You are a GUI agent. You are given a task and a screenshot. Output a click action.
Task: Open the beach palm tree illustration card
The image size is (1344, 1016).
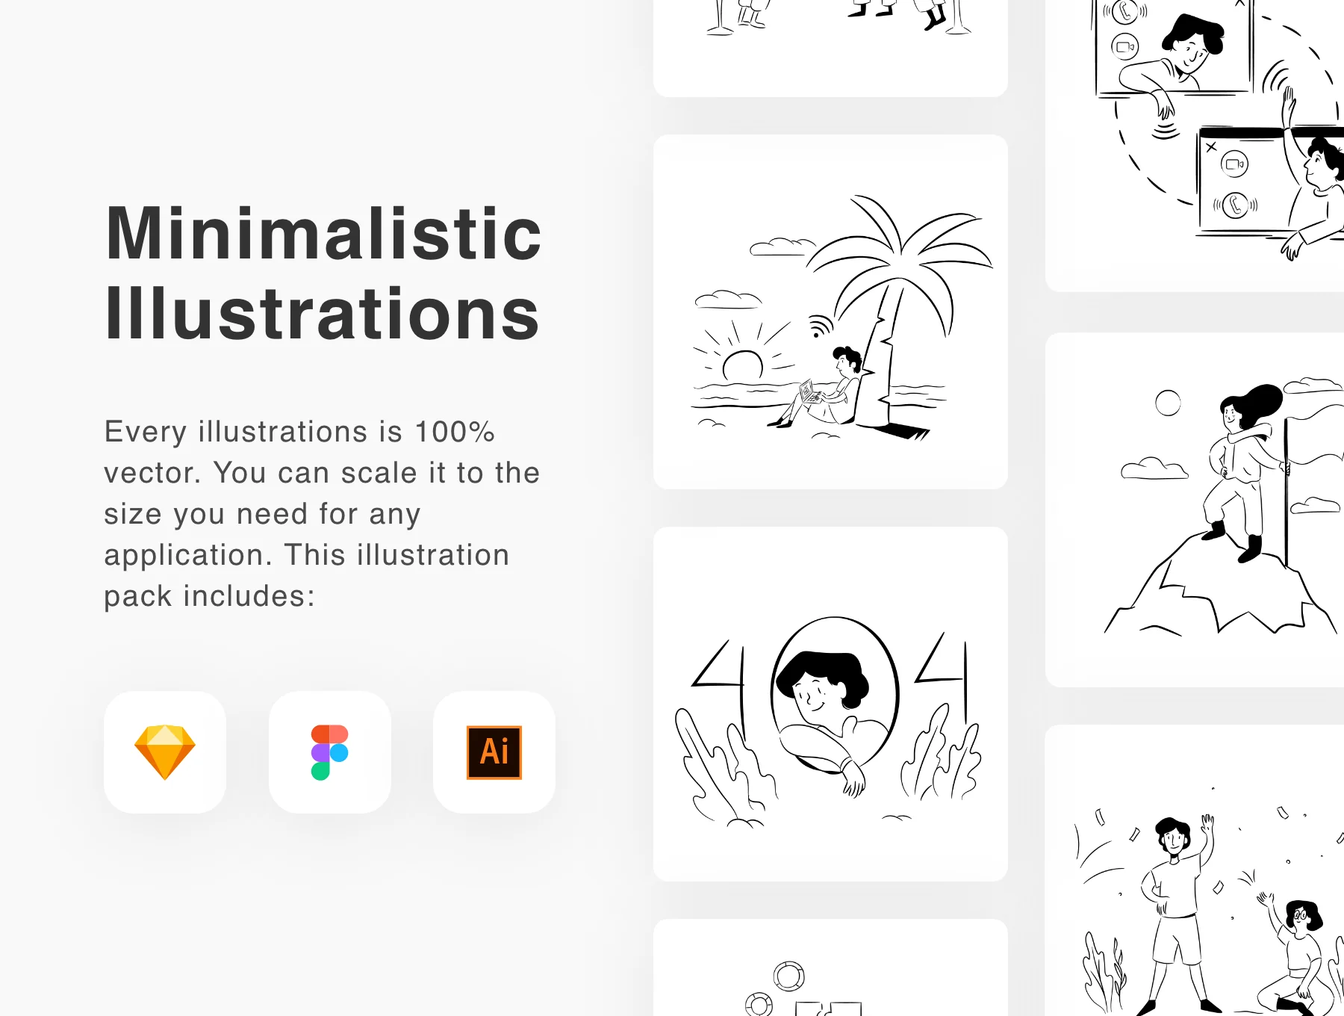pyautogui.click(x=830, y=312)
